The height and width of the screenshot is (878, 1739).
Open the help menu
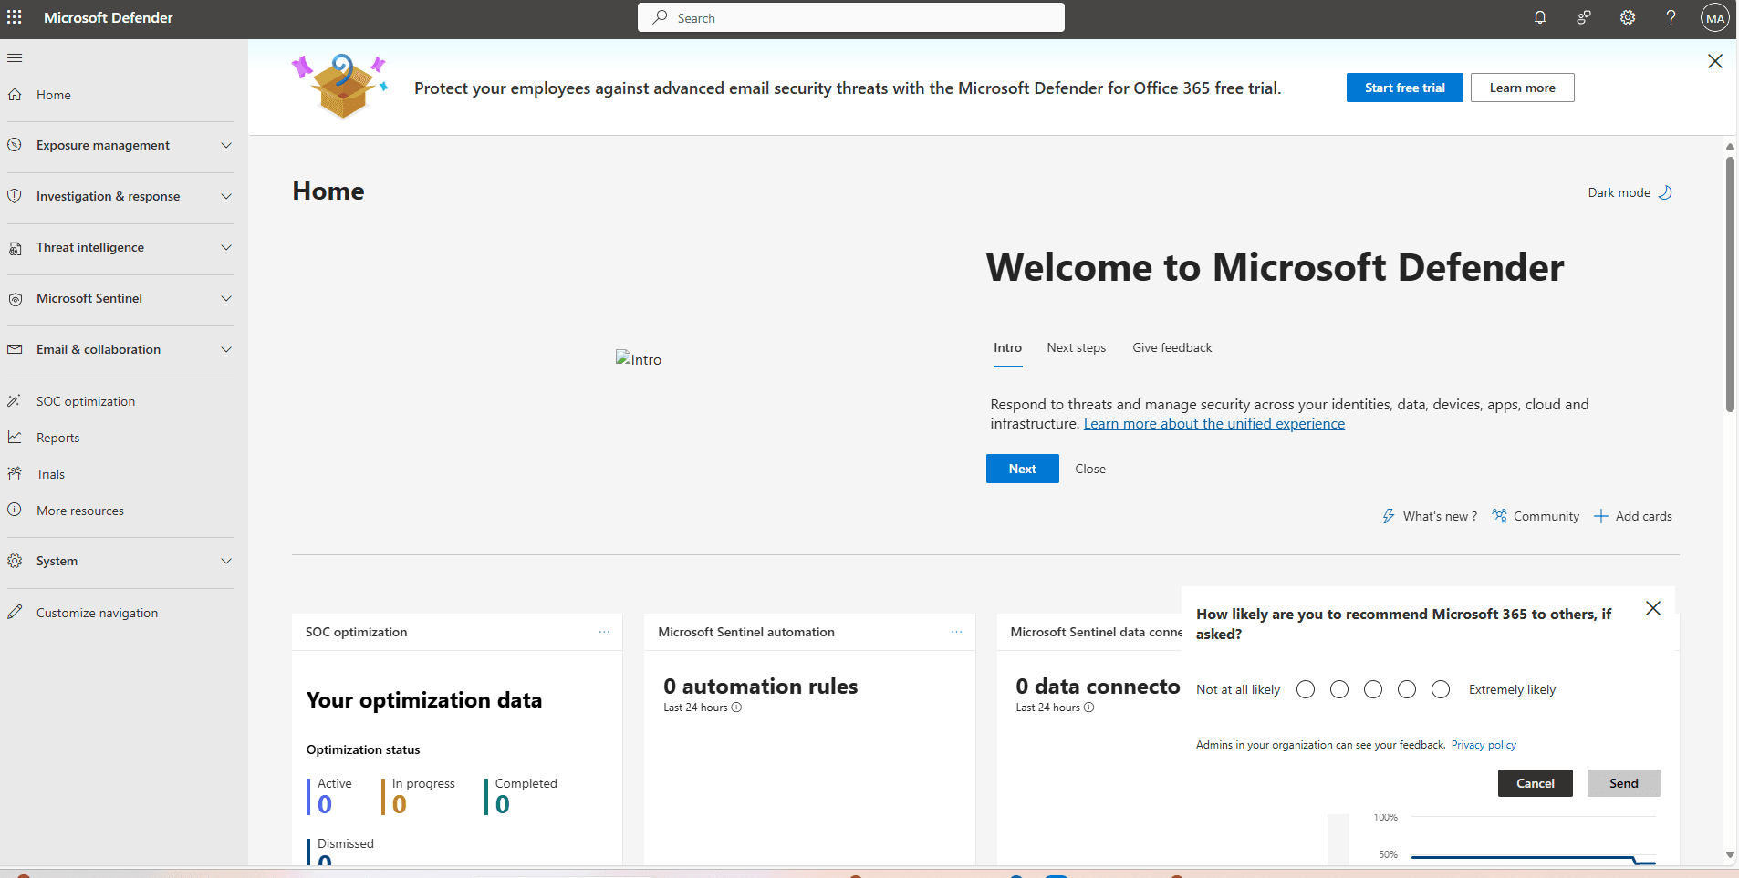[1671, 17]
